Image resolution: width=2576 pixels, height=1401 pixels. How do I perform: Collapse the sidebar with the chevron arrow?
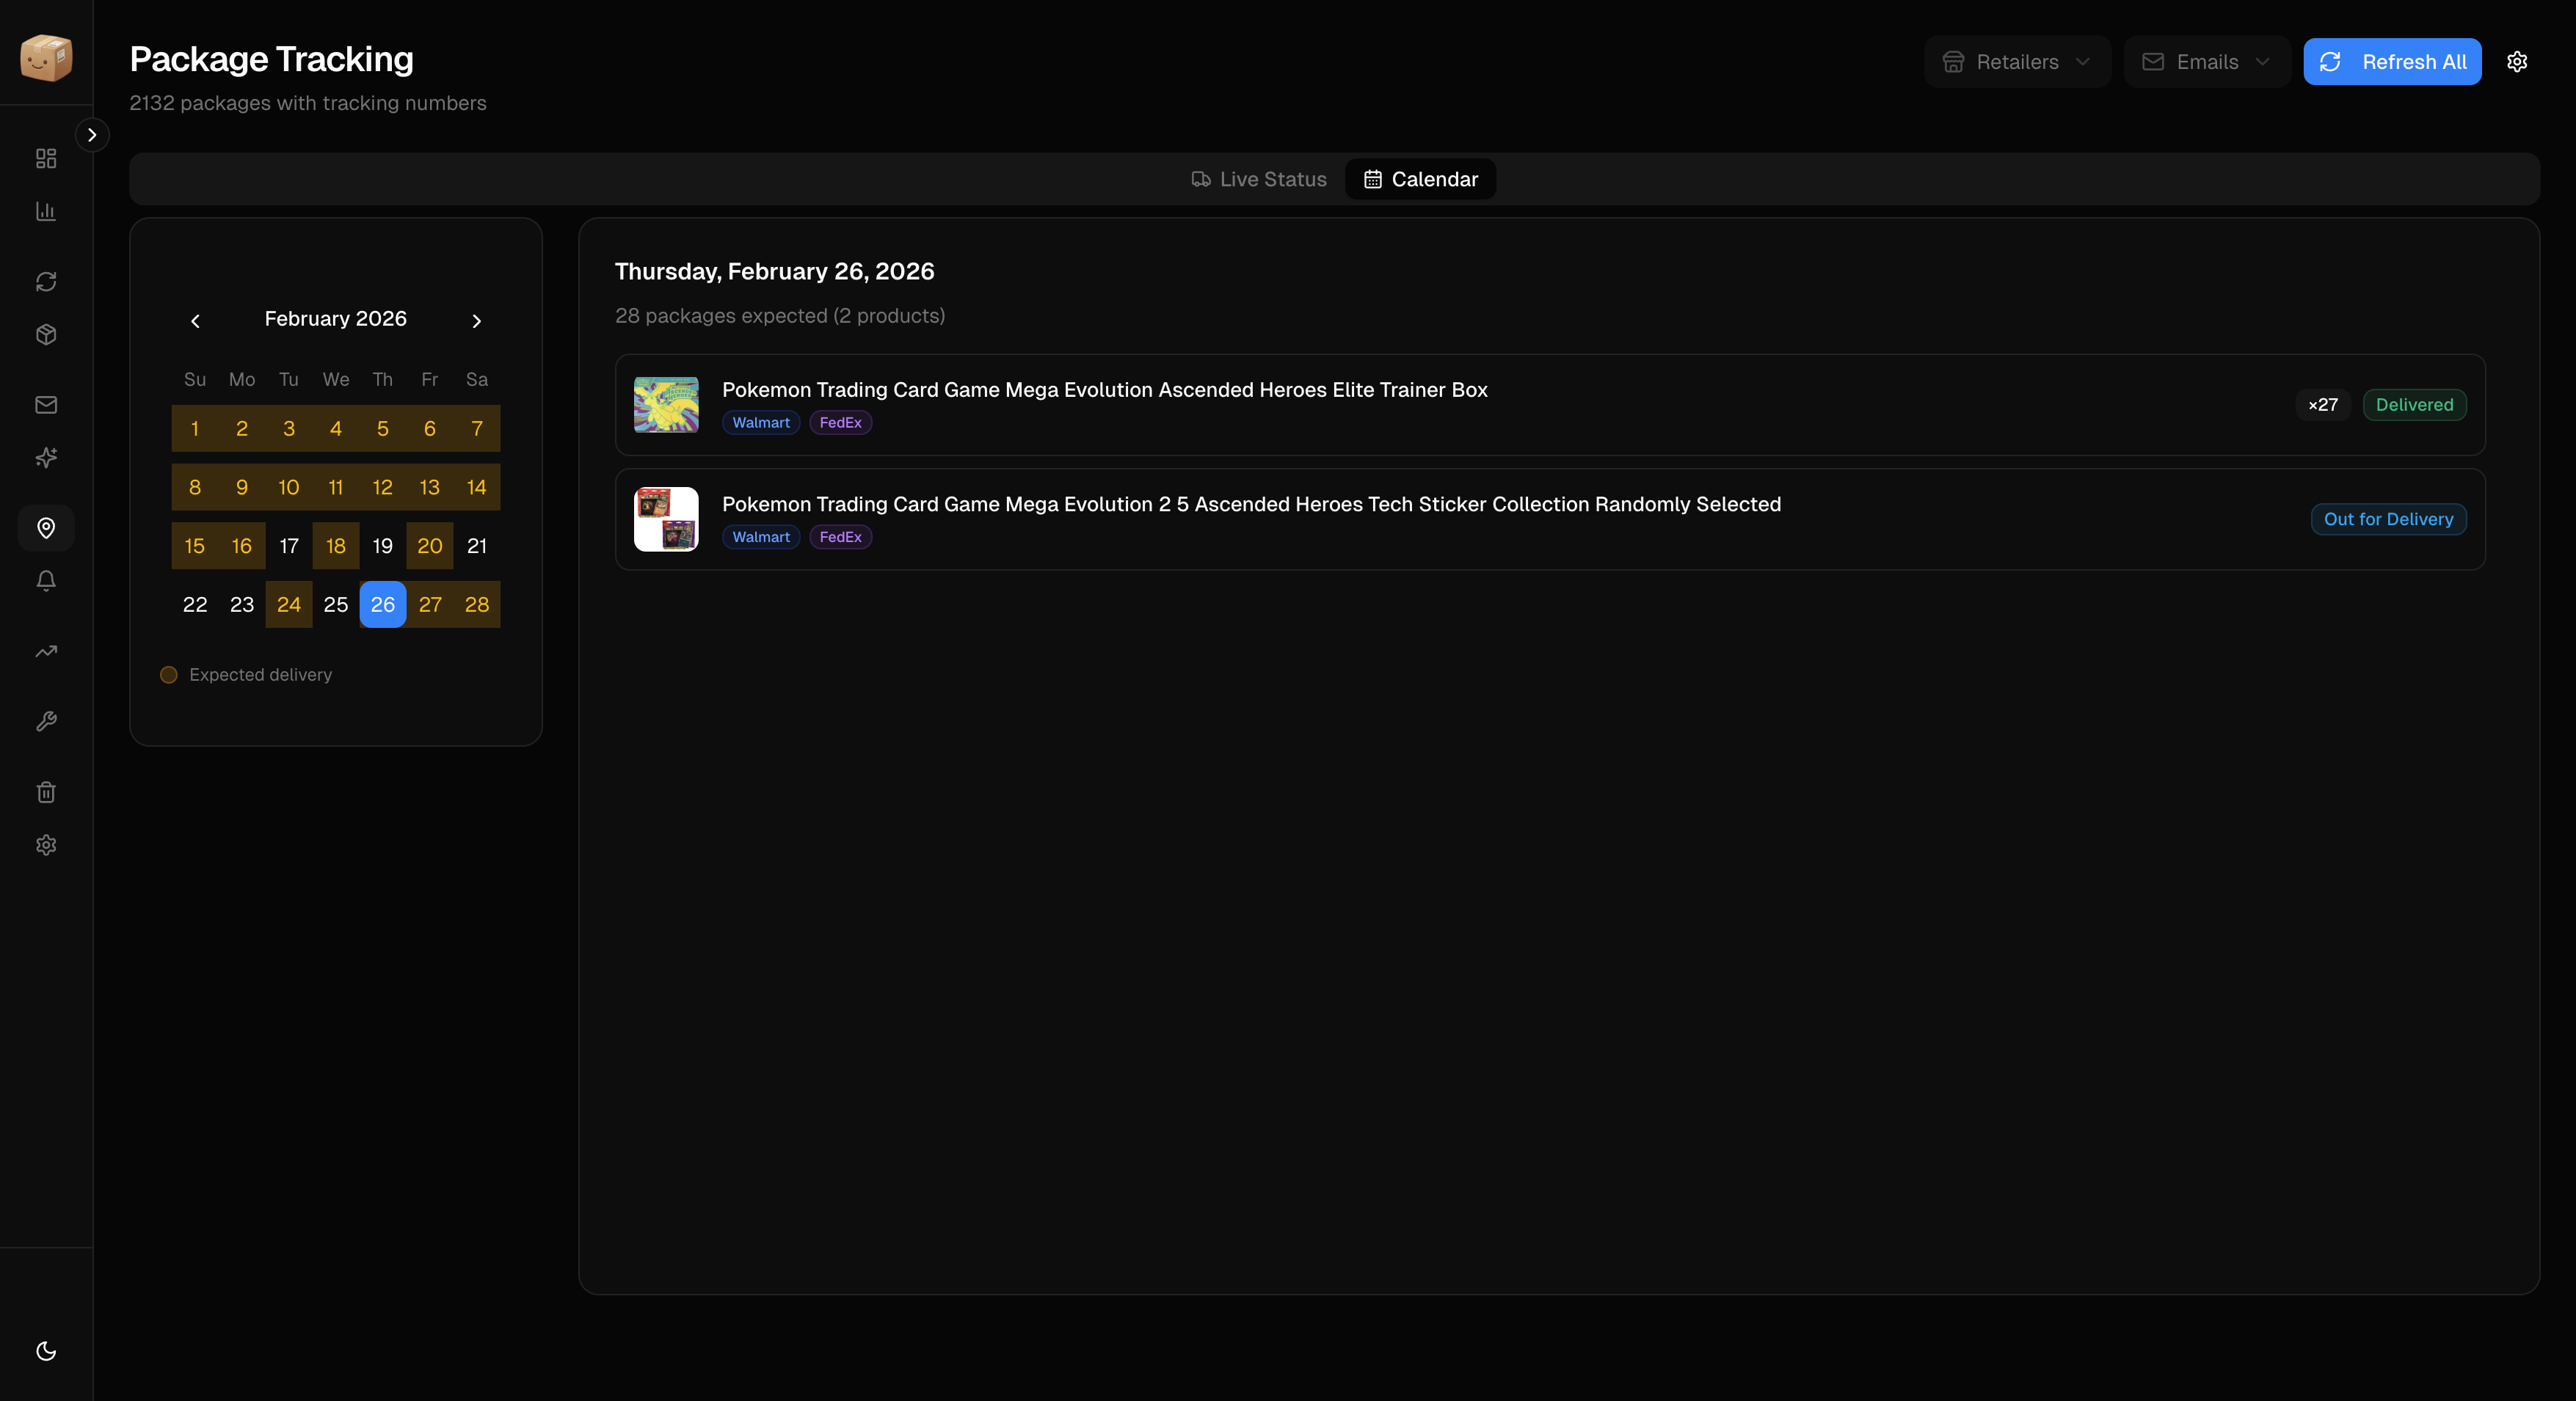(x=93, y=134)
